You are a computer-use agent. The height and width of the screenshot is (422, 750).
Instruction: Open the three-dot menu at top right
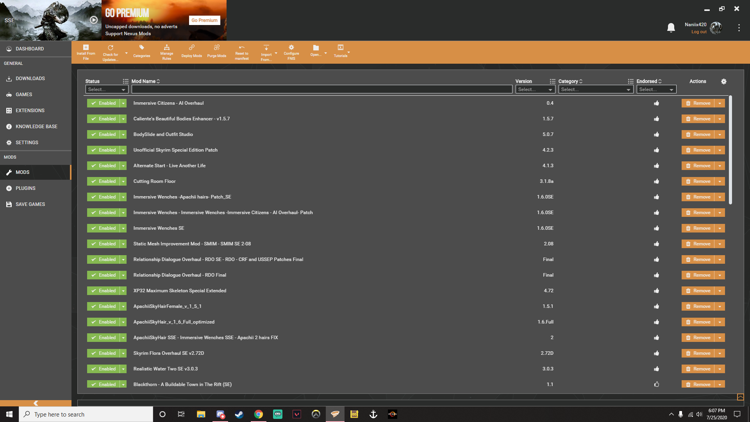739,28
